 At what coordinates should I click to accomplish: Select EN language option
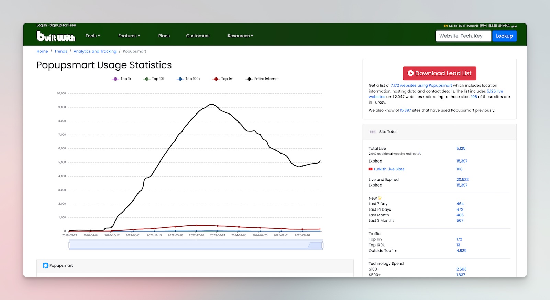446,26
